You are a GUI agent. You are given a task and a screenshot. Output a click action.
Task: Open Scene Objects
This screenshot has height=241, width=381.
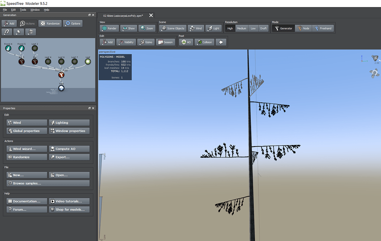pyautogui.click(x=172, y=28)
